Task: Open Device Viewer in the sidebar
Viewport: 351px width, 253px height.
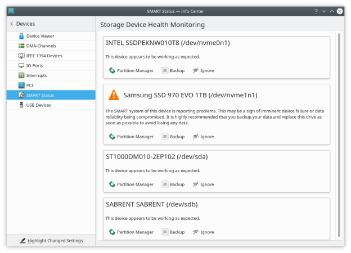Action: pyautogui.click(x=39, y=36)
